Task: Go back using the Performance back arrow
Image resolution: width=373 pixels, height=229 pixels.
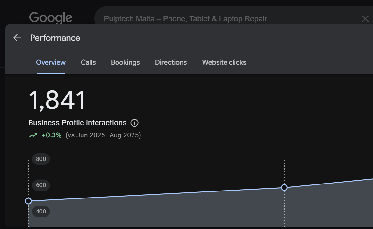Action: (x=17, y=38)
